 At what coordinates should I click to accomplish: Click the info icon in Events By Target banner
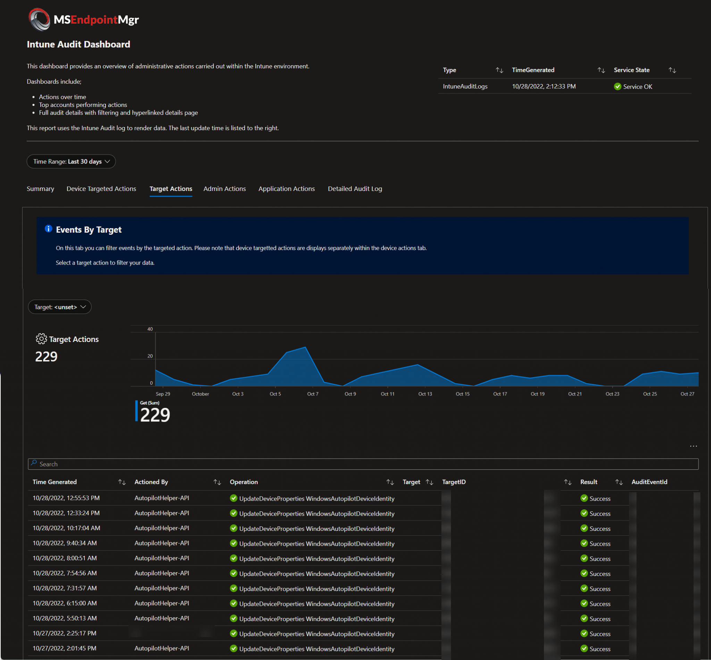click(49, 229)
